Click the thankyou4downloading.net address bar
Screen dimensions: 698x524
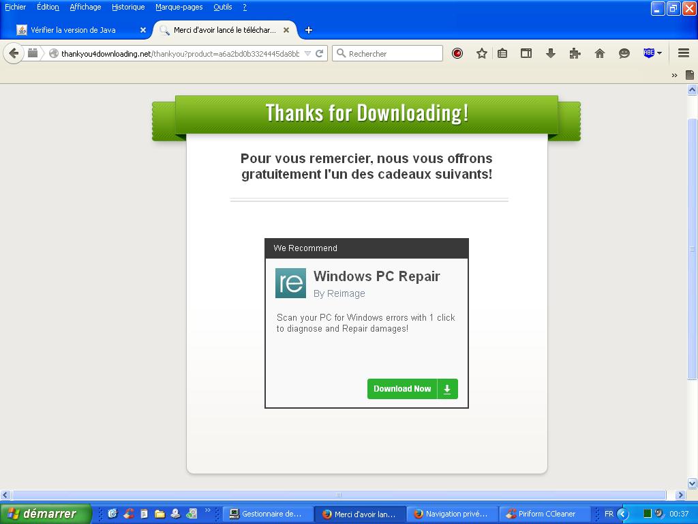[180, 53]
